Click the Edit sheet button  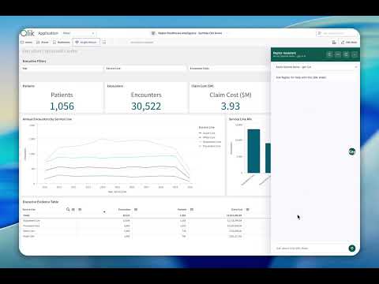coord(349,42)
